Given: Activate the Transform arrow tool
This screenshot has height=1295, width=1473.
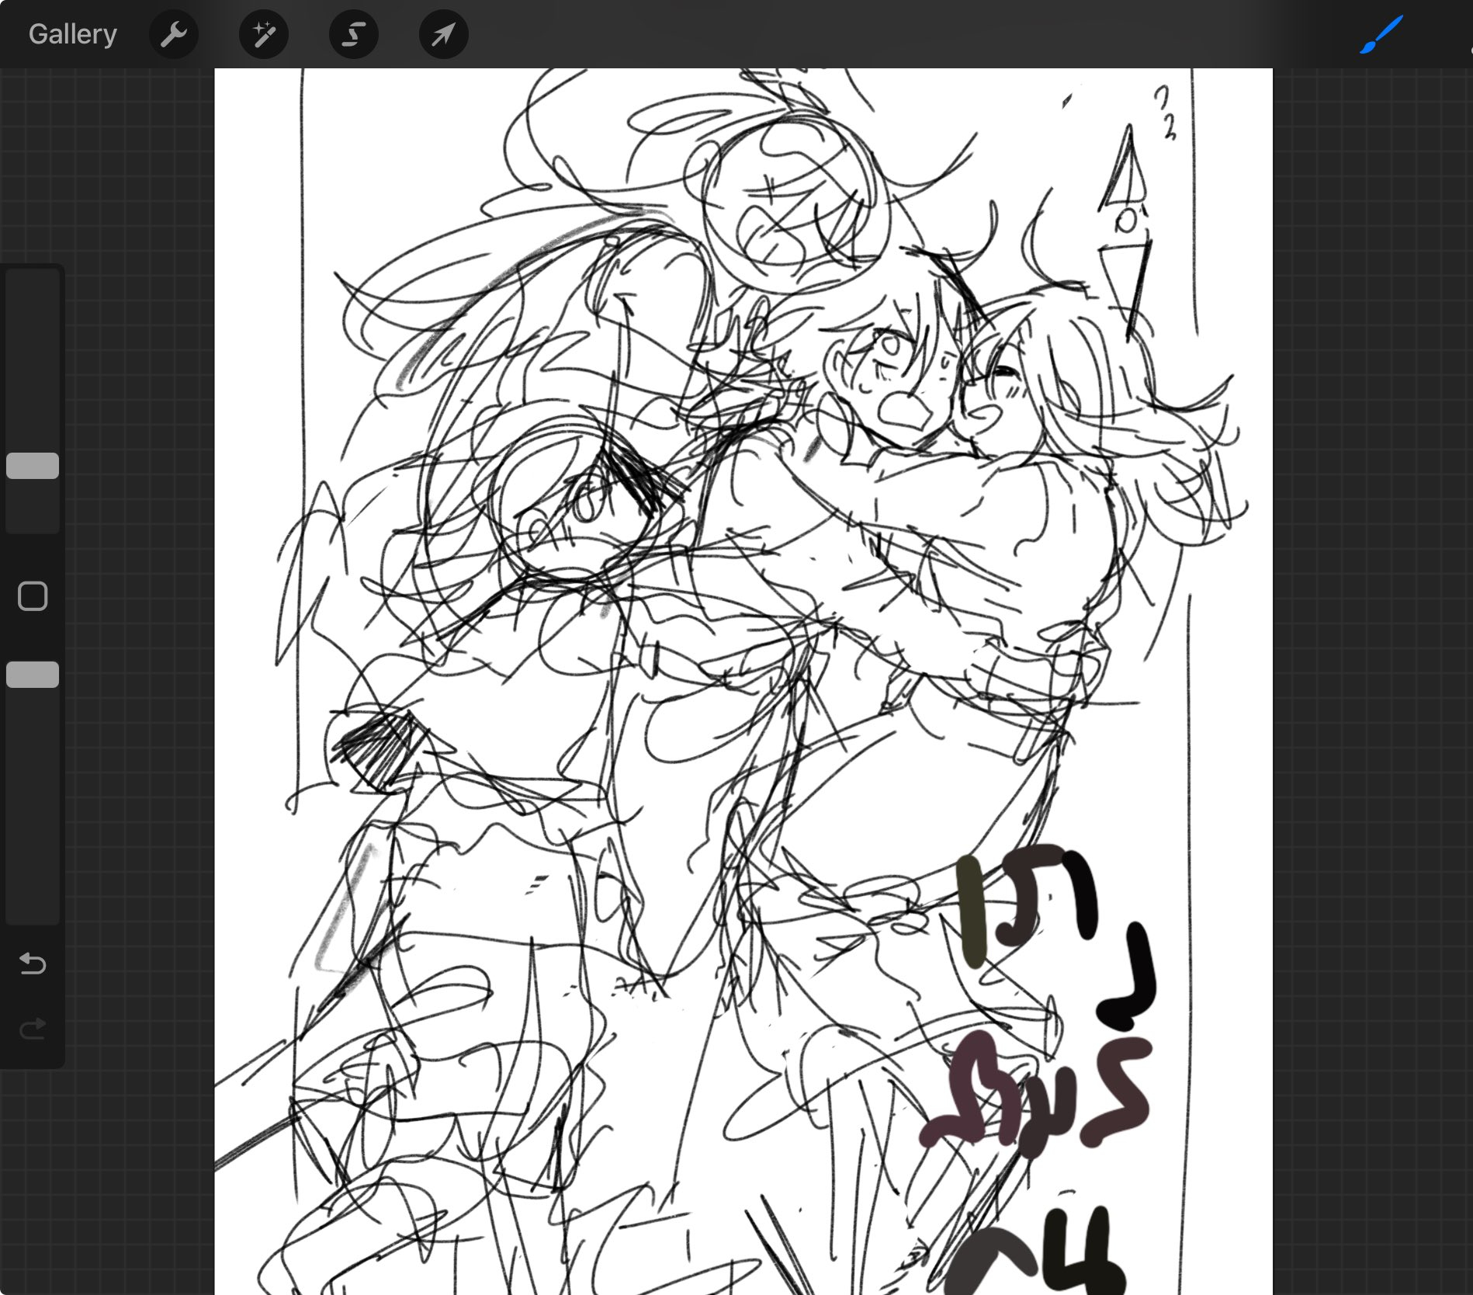Looking at the screenshot, I should [x=443, y=35].
